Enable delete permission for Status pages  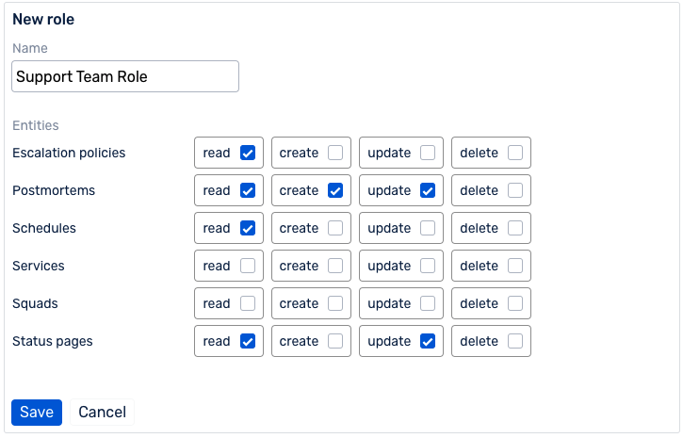point(515,341)
